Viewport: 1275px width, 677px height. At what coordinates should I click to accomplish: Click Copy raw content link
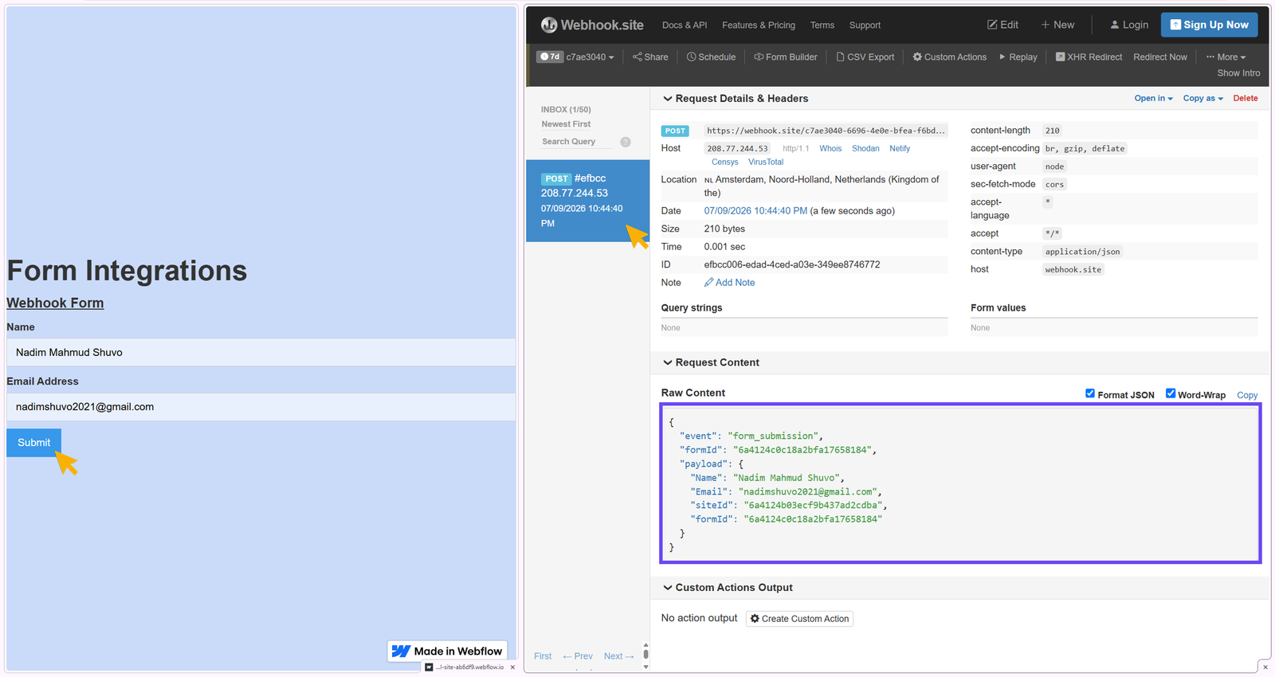[1247, 395]
